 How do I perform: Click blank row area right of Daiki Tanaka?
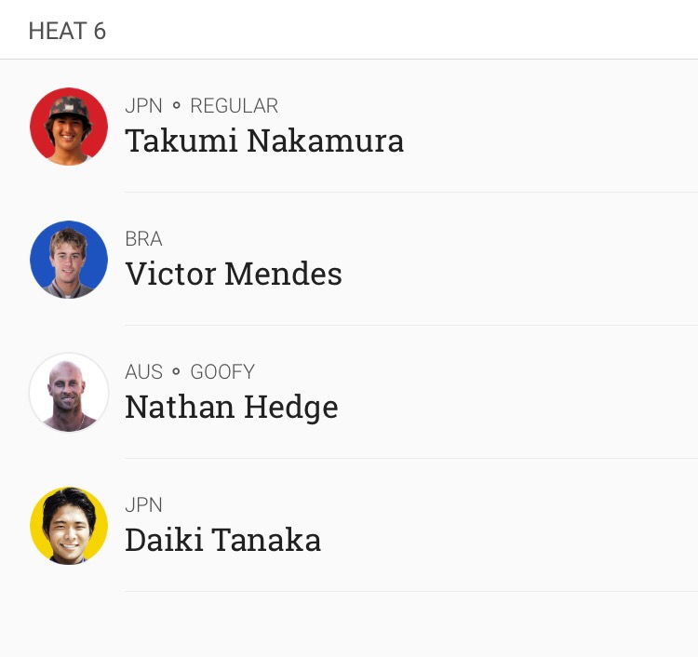[509, 525]
